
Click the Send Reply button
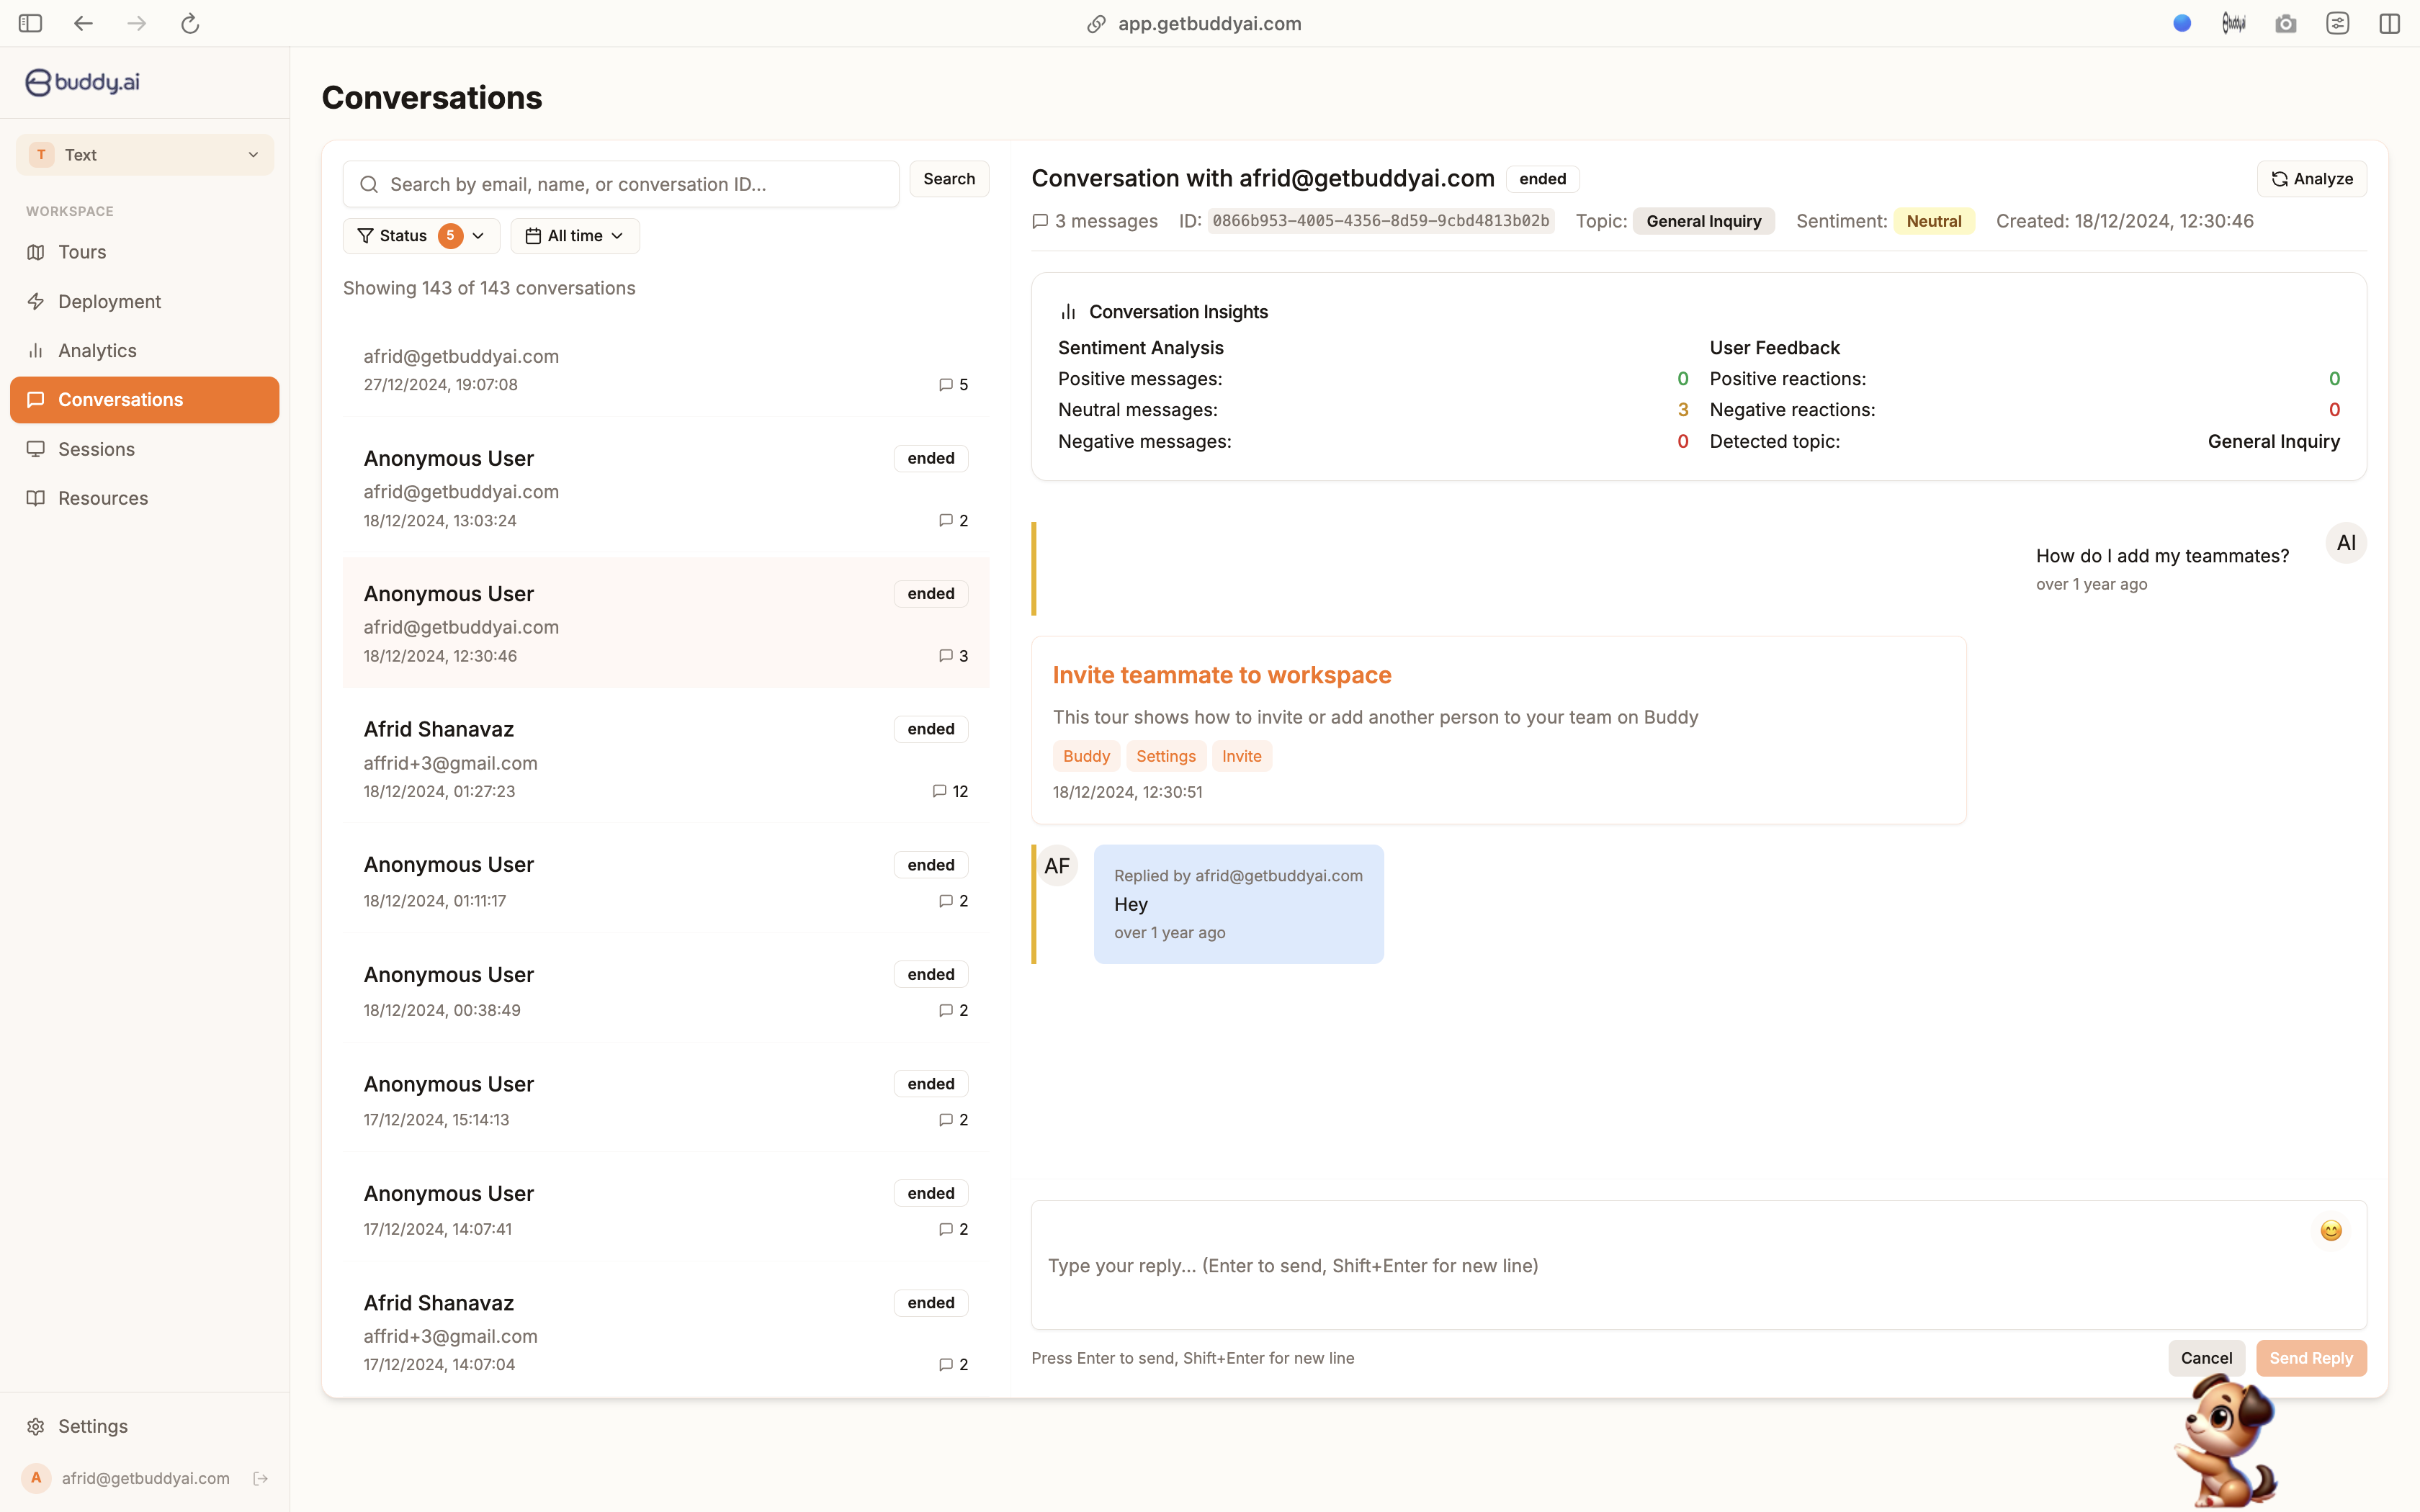(2311, 1358)
